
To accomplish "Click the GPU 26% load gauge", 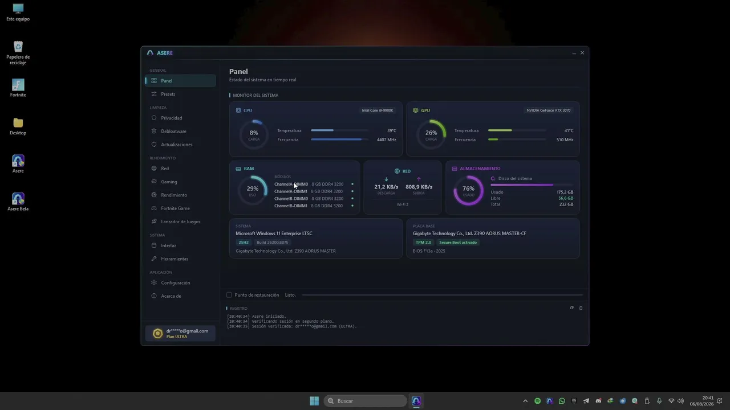I will click(431, 134).
